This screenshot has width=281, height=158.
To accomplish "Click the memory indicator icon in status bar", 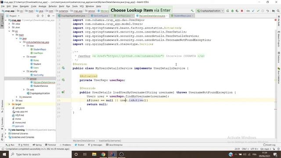I will [x=278, y=149].
